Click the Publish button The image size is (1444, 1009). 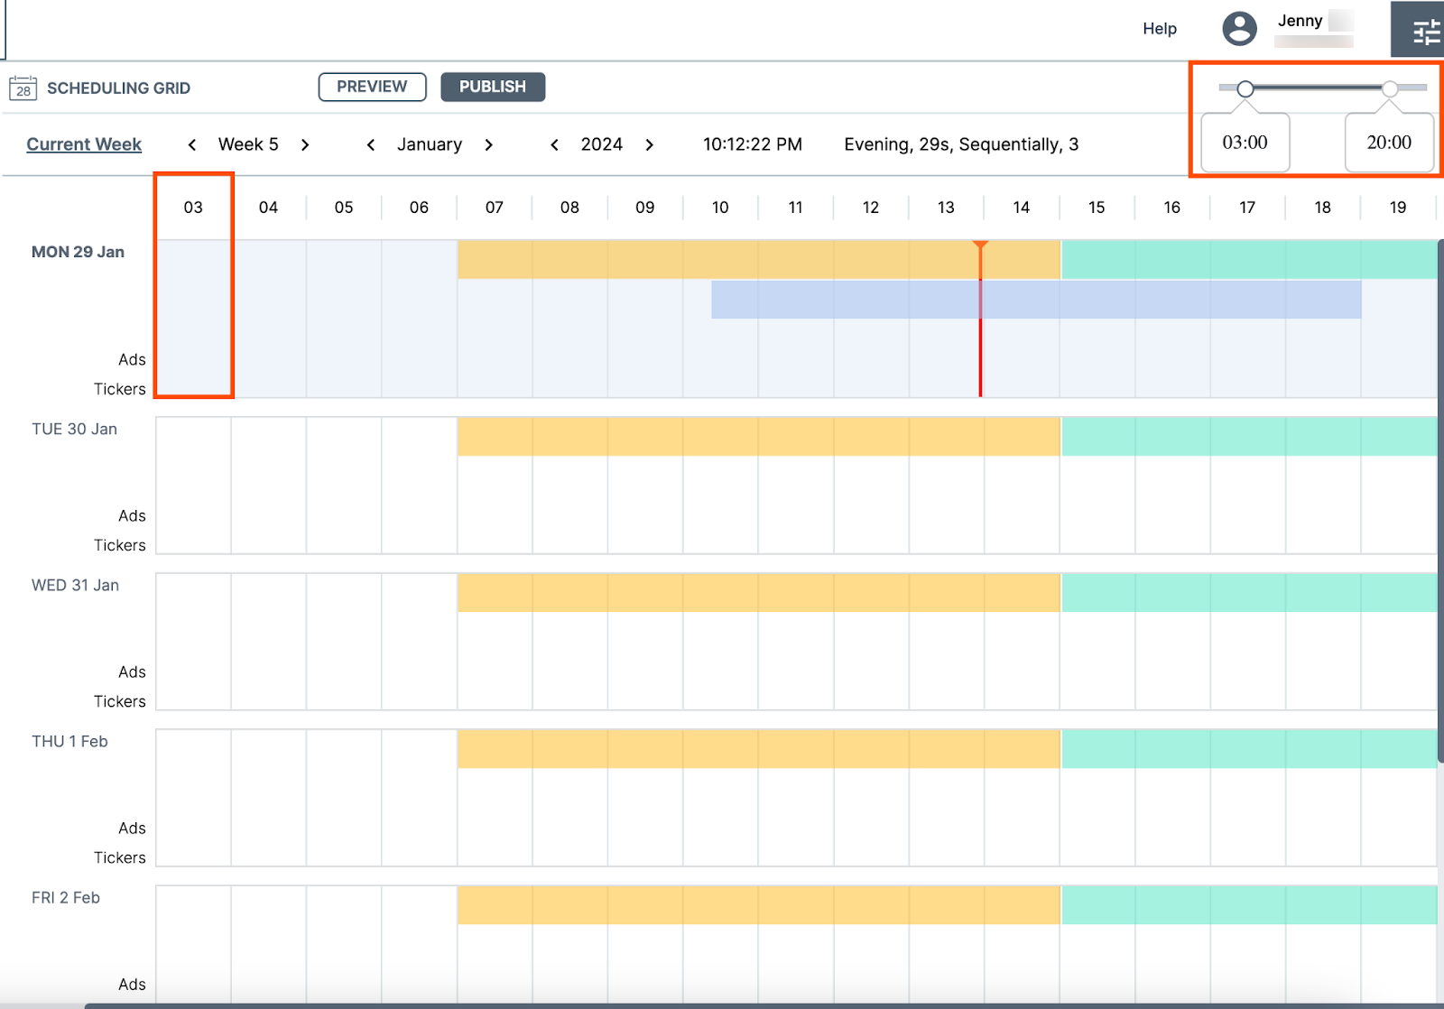[493, 87]
